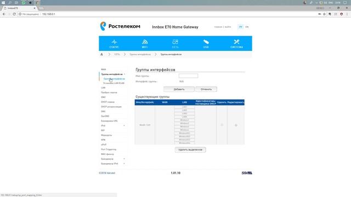Open Маршруты in the sidebar

coord(106,135)
